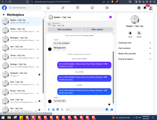The width and height of the screenshot is (157, 120).
Task: Mute this conversation
Action: 130,33
